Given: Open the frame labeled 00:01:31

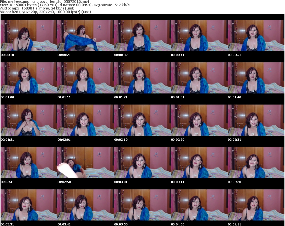Looking at the screenshot, I should [x=199, y=78].
